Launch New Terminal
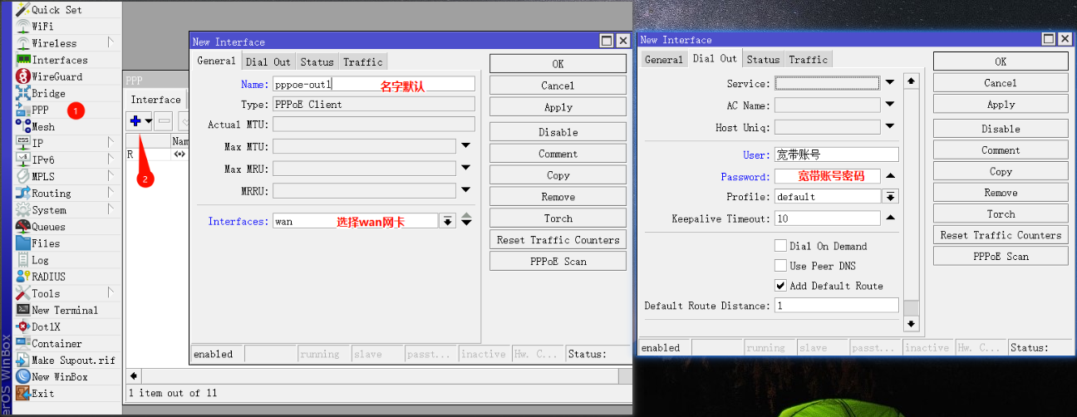Screen dimensions: 1077x417 (65, 310)
